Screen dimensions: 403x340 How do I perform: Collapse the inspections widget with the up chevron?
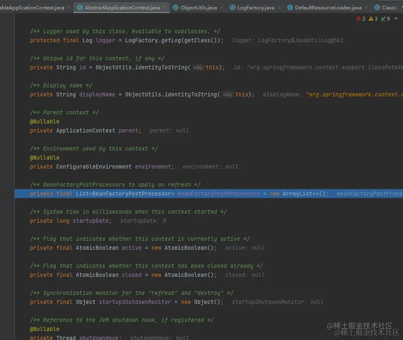(396, 18)
